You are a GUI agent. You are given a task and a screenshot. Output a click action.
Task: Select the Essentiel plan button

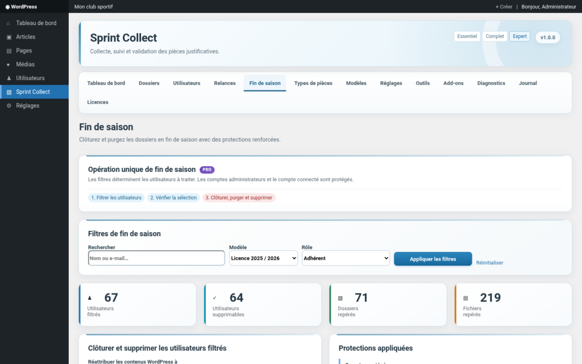point(467,36)
